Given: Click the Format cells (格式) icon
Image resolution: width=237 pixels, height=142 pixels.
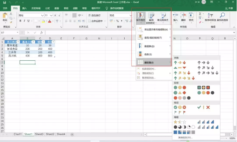Looking at the screenshot, I should click(191, 15).
